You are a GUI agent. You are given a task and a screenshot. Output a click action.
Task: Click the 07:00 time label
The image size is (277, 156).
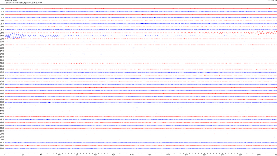(2, 51)
